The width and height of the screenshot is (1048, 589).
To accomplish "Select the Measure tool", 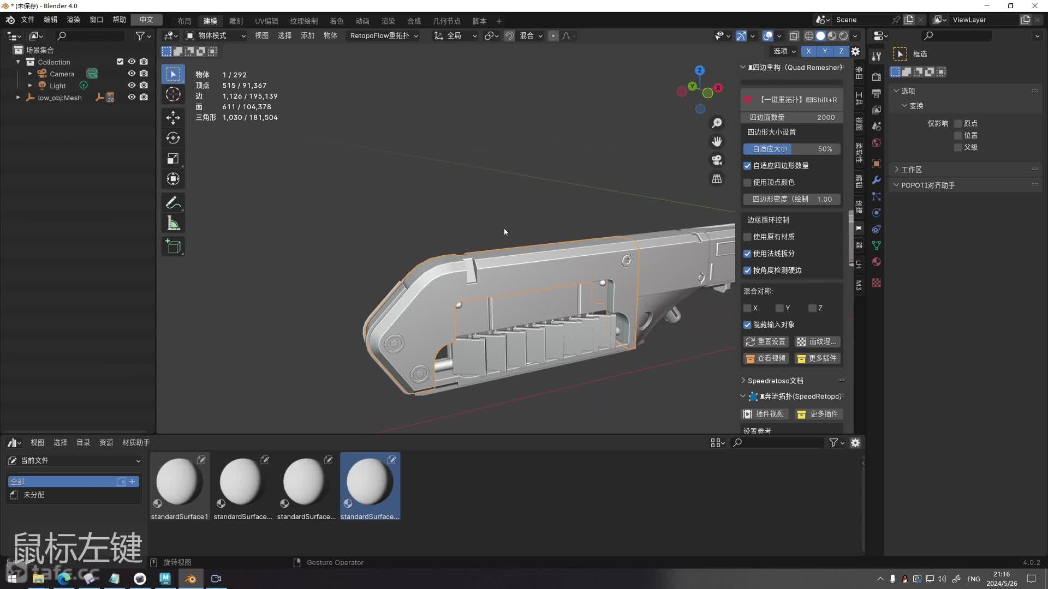I will pyautogui.click(x=173, y=223).
